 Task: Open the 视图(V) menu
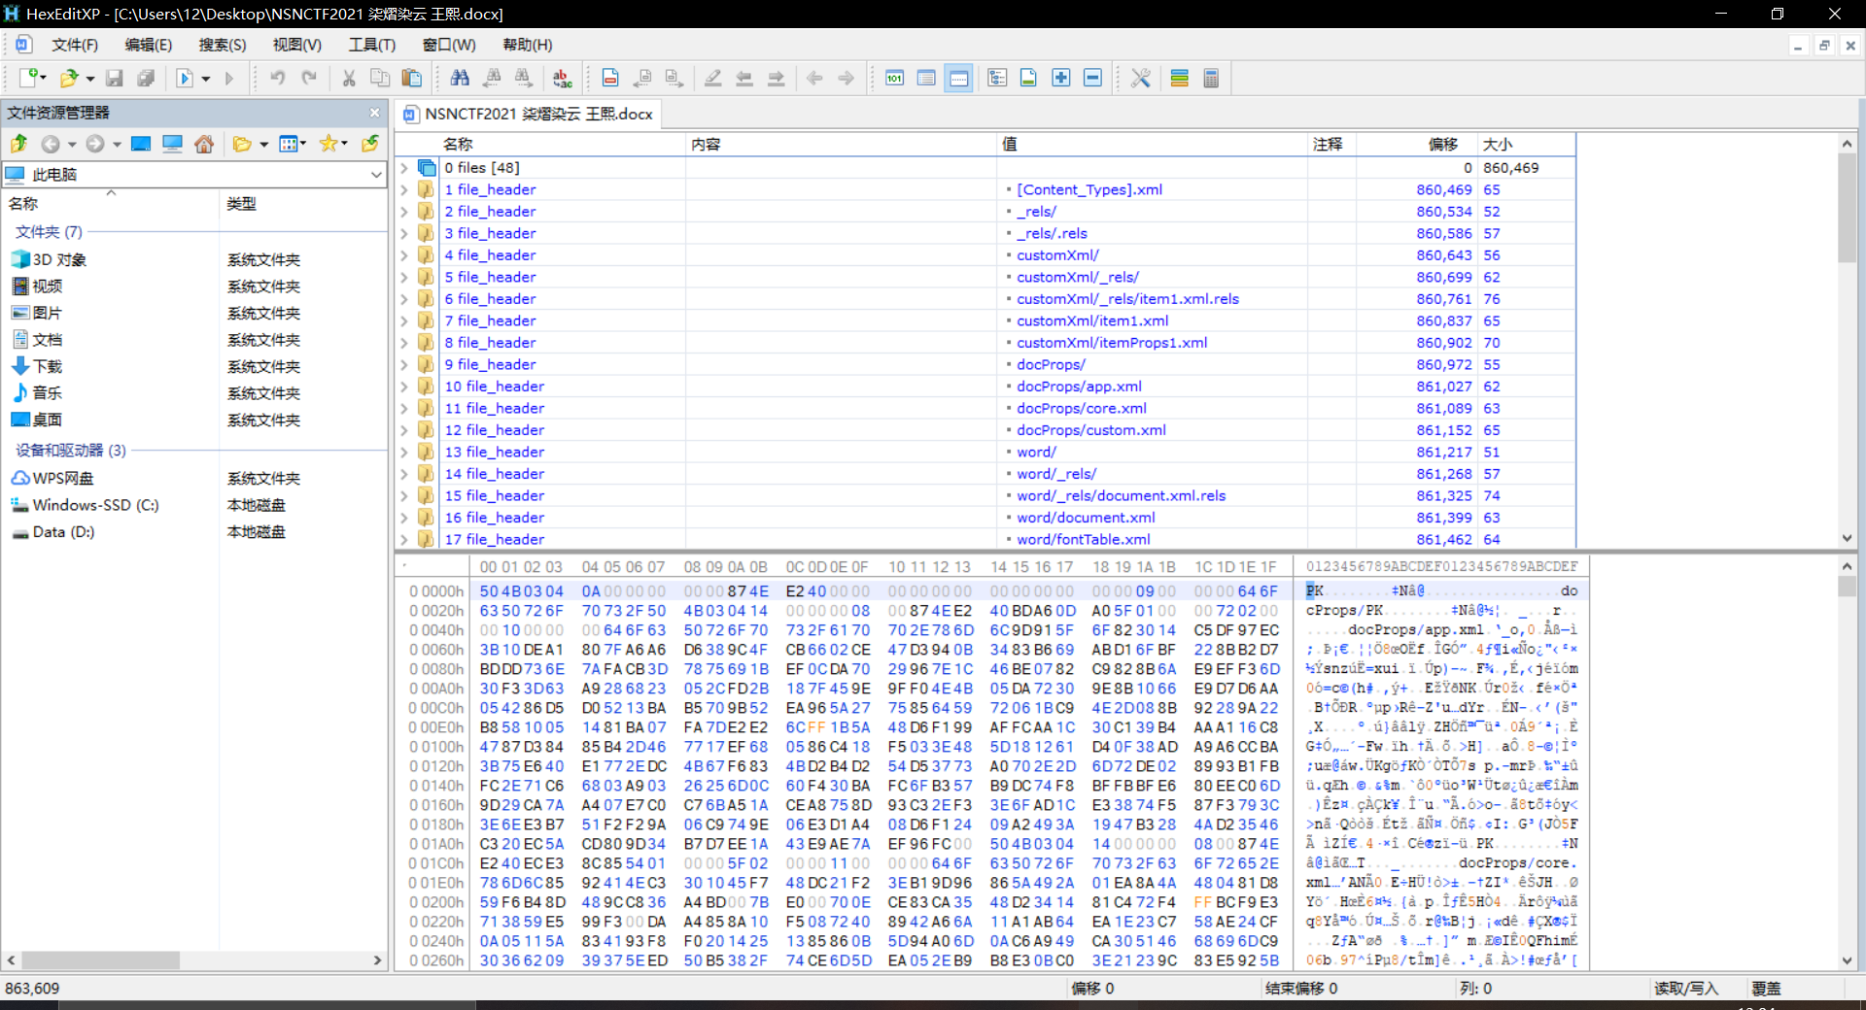pos(296,45)
